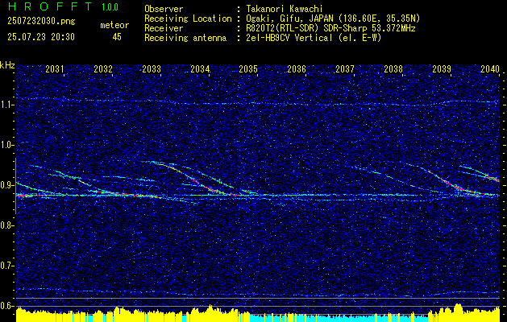
Task: Click the 0.7 frequency axis label
Action: tap(6, 266)
